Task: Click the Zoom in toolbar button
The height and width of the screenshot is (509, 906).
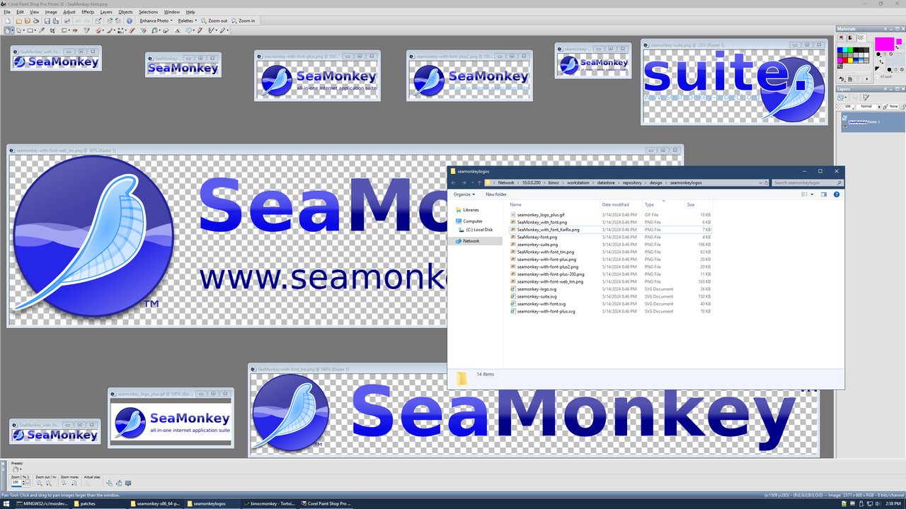Action: coord(243,21)
